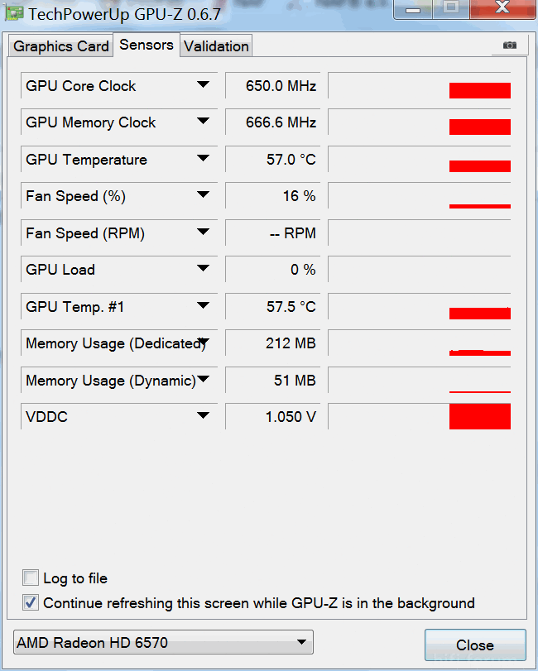Click the GPU-Z app icon in title bar
The image size is (538, 671).
click(x=14, y=14)
